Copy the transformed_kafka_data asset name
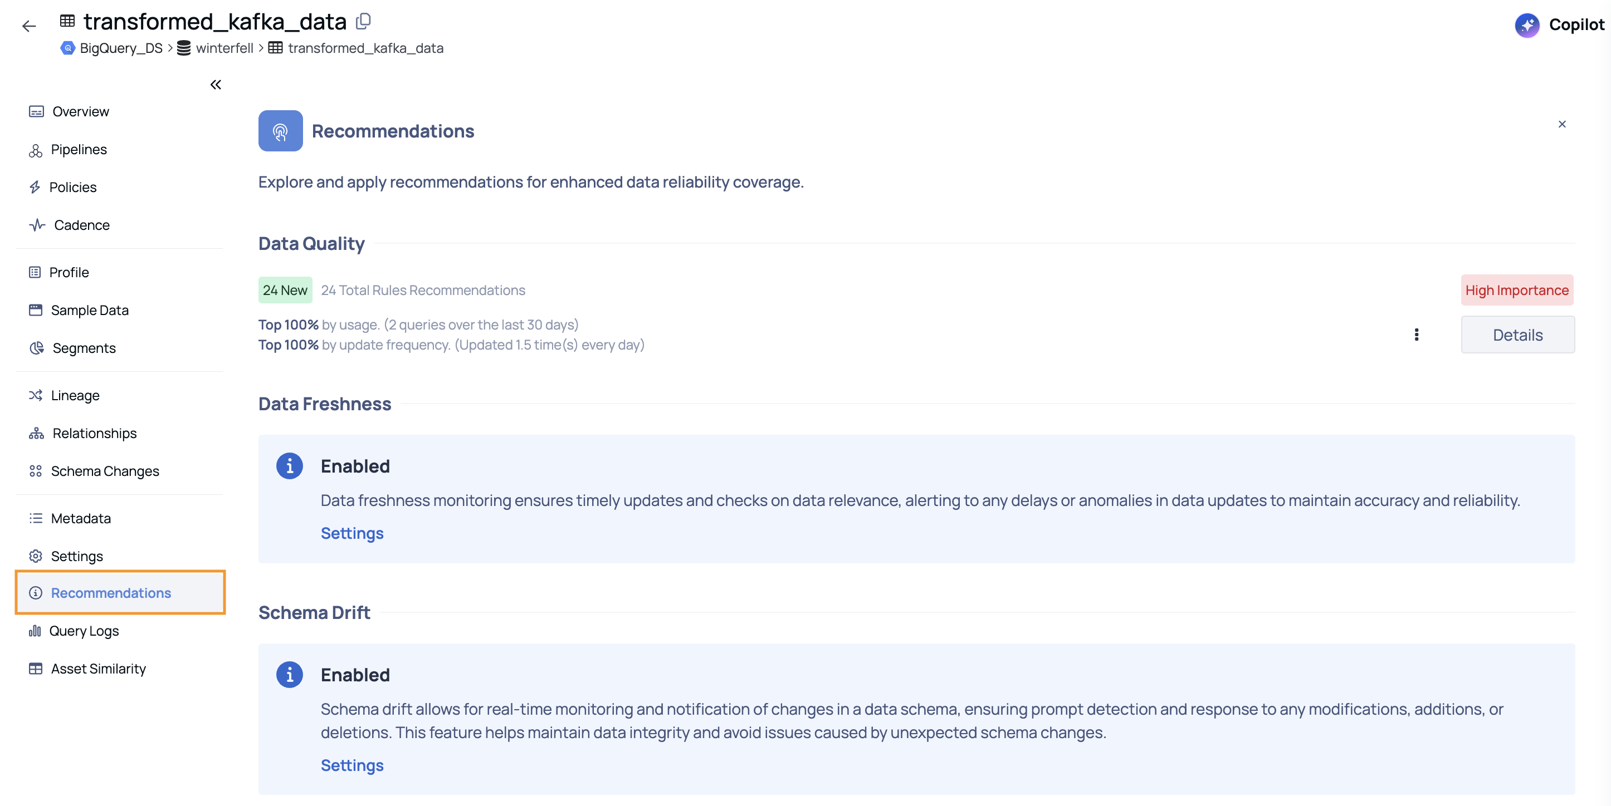Screen dimensions: 1611x806 tap(363, 21)
